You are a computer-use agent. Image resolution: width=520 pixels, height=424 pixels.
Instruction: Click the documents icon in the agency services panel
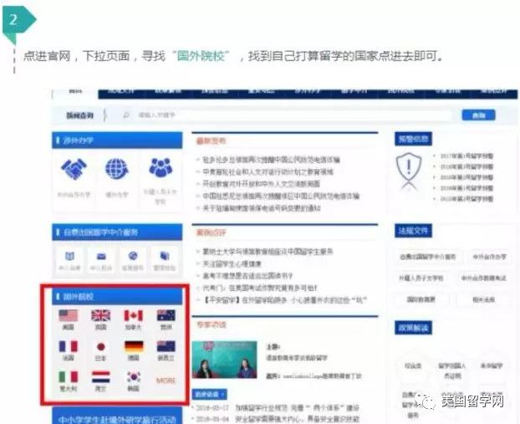coord(165,256)
